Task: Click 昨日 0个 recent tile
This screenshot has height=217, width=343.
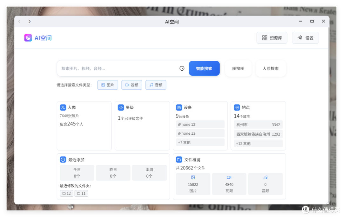Action: click(x=113, y=173)
